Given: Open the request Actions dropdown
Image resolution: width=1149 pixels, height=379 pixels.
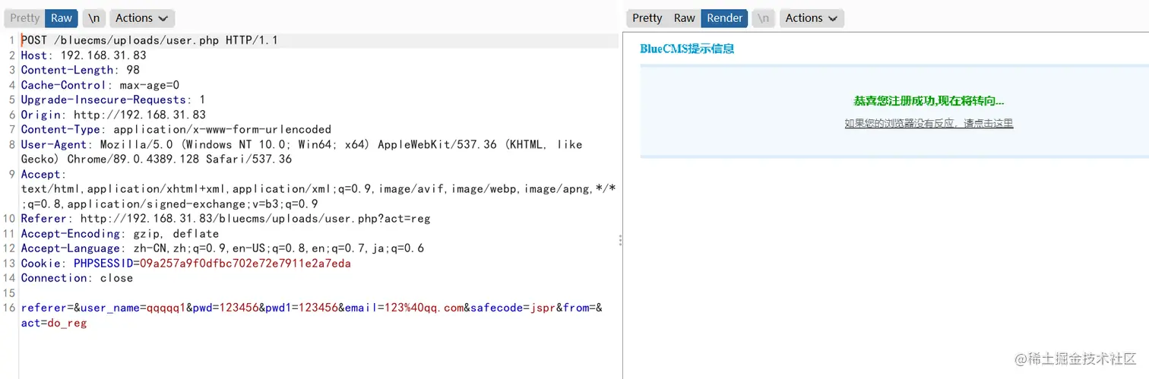Looking at the screenshot, I should pos(142,18).
